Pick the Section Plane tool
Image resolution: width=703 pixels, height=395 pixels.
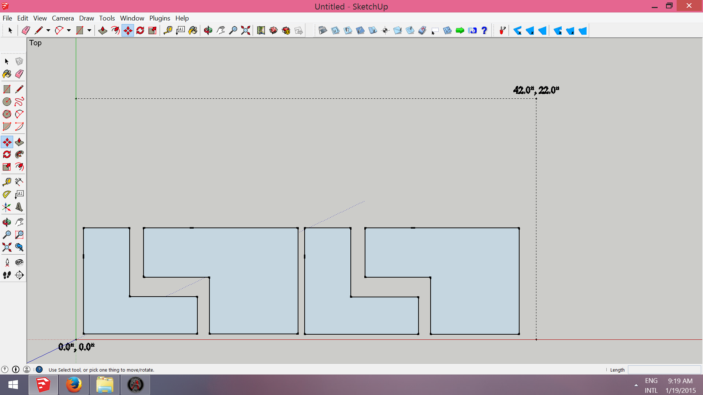pyautogui.click(x=19, y=275)
